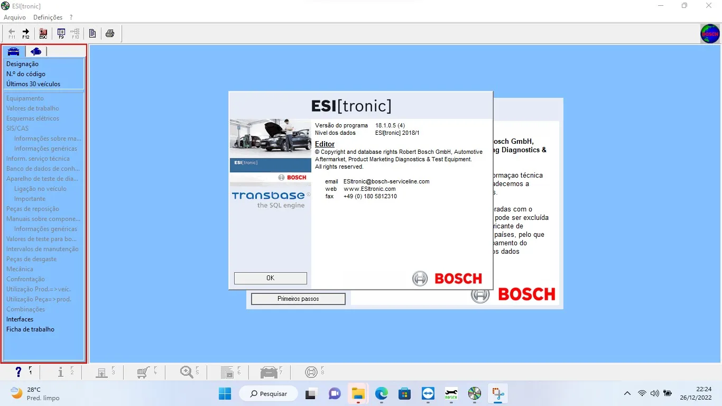Screen dimensions: 722x406
Task: Click the F7 car front icon
Action: tap(269, 372)
